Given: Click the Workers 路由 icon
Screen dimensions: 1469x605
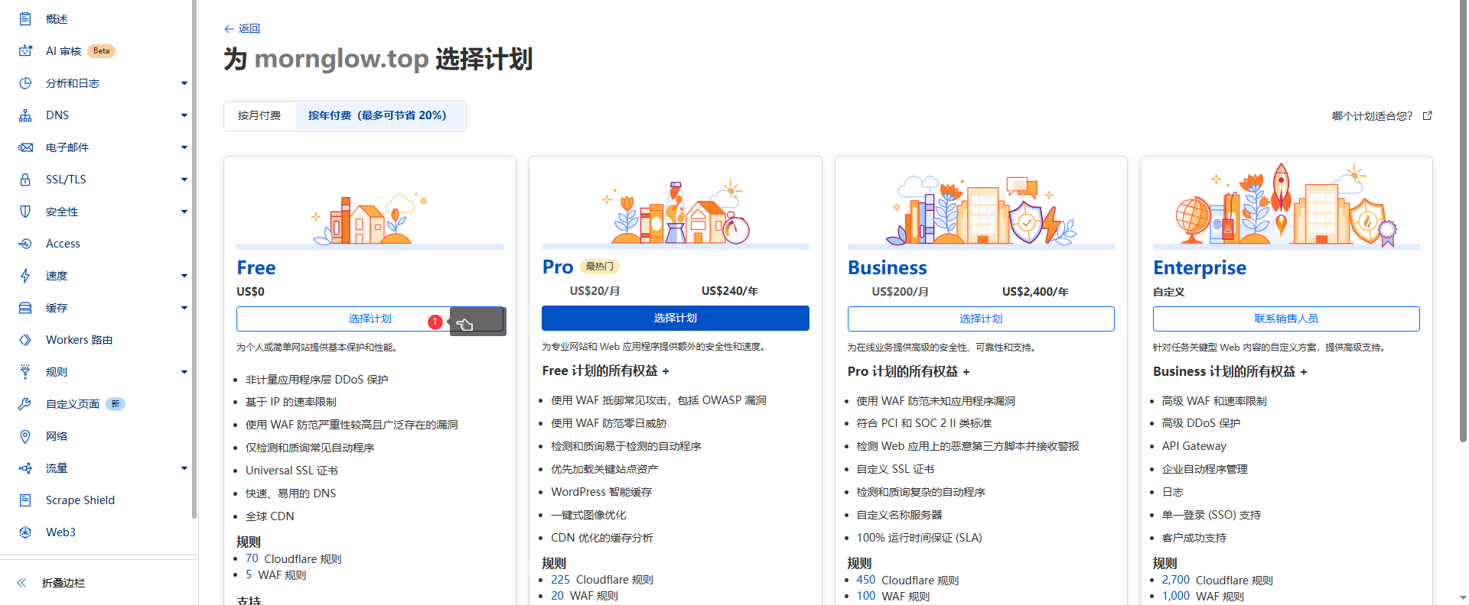Looking at the screenshot, I should pos(25,340).
